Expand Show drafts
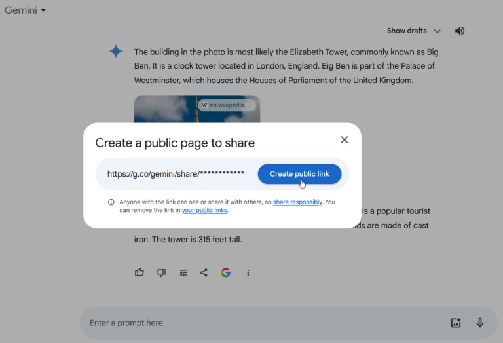Viewport: 503px width, 343px height. tap(414, 31)
